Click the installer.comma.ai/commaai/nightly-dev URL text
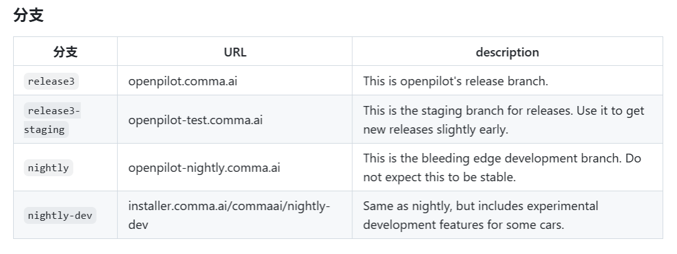 point(229,206)
